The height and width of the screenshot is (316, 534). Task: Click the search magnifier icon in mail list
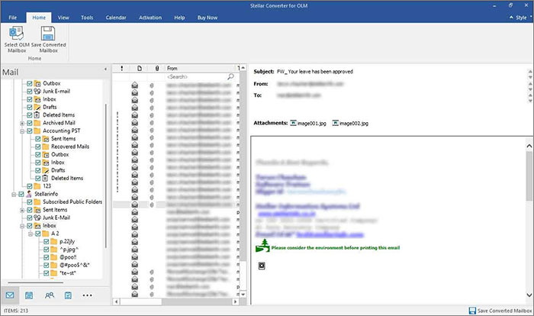[230, 76]
